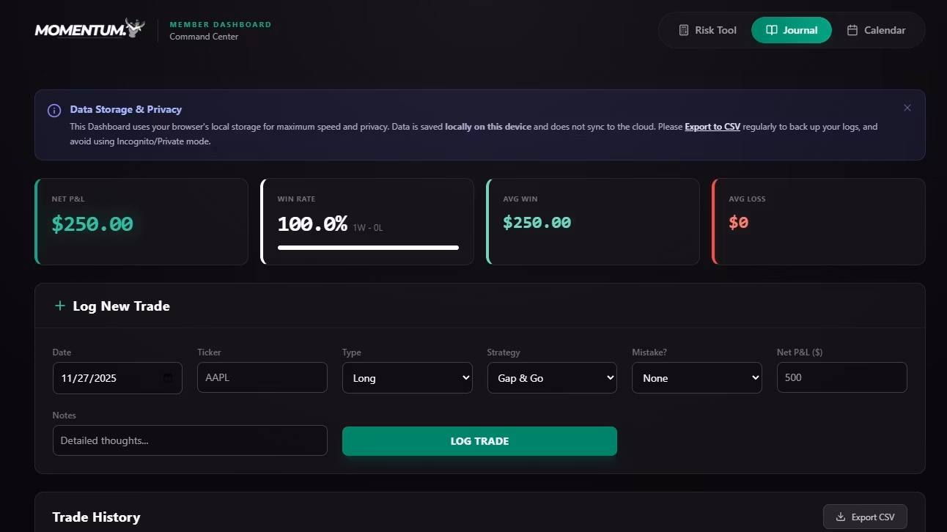Open the Mistake dropdown showing None

696,378
